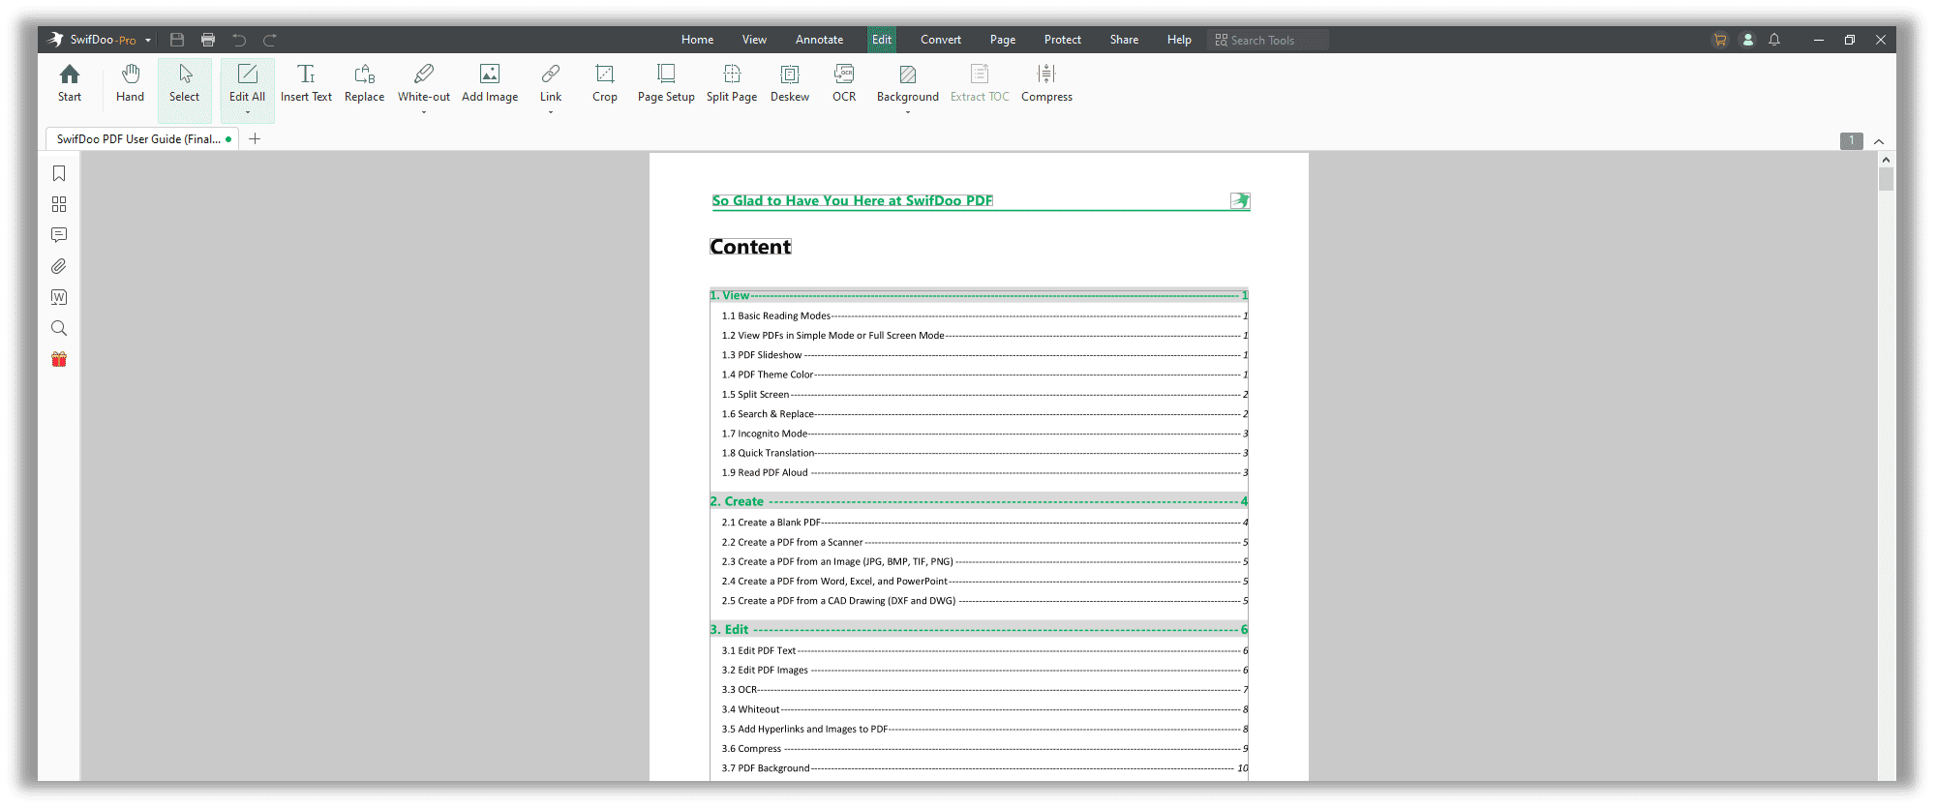Viewport: 1936px width, 809px height.
Task: Click the vertical scrollbar thumb
Action: tap(1886, 179)
